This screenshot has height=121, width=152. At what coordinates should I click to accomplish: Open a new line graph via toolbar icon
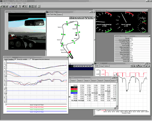point(10,6)
